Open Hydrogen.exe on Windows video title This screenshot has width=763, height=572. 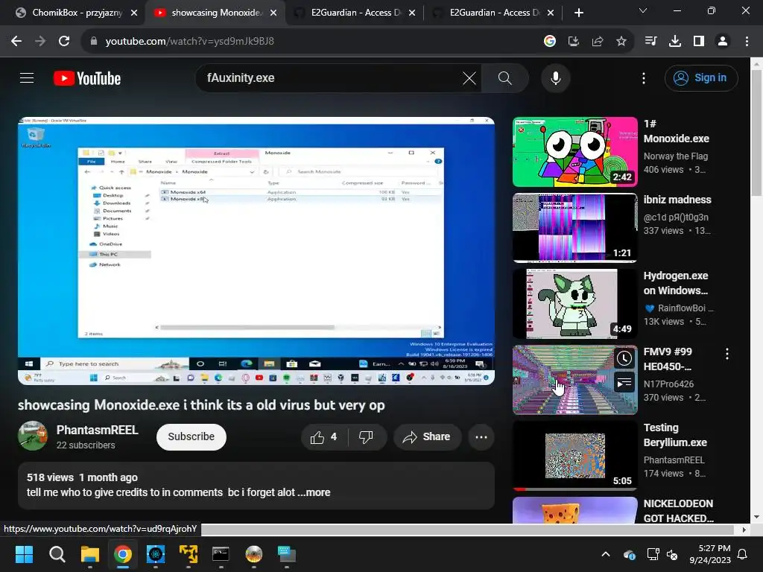[675, 283]
